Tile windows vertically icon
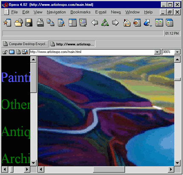This screenshot has width=183, height=175. 159,23
